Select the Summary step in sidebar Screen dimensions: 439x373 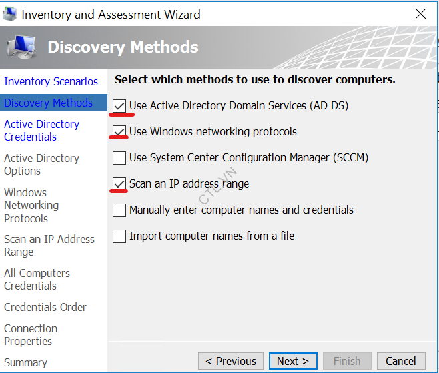pyautogui.click(x=26, y=362)
